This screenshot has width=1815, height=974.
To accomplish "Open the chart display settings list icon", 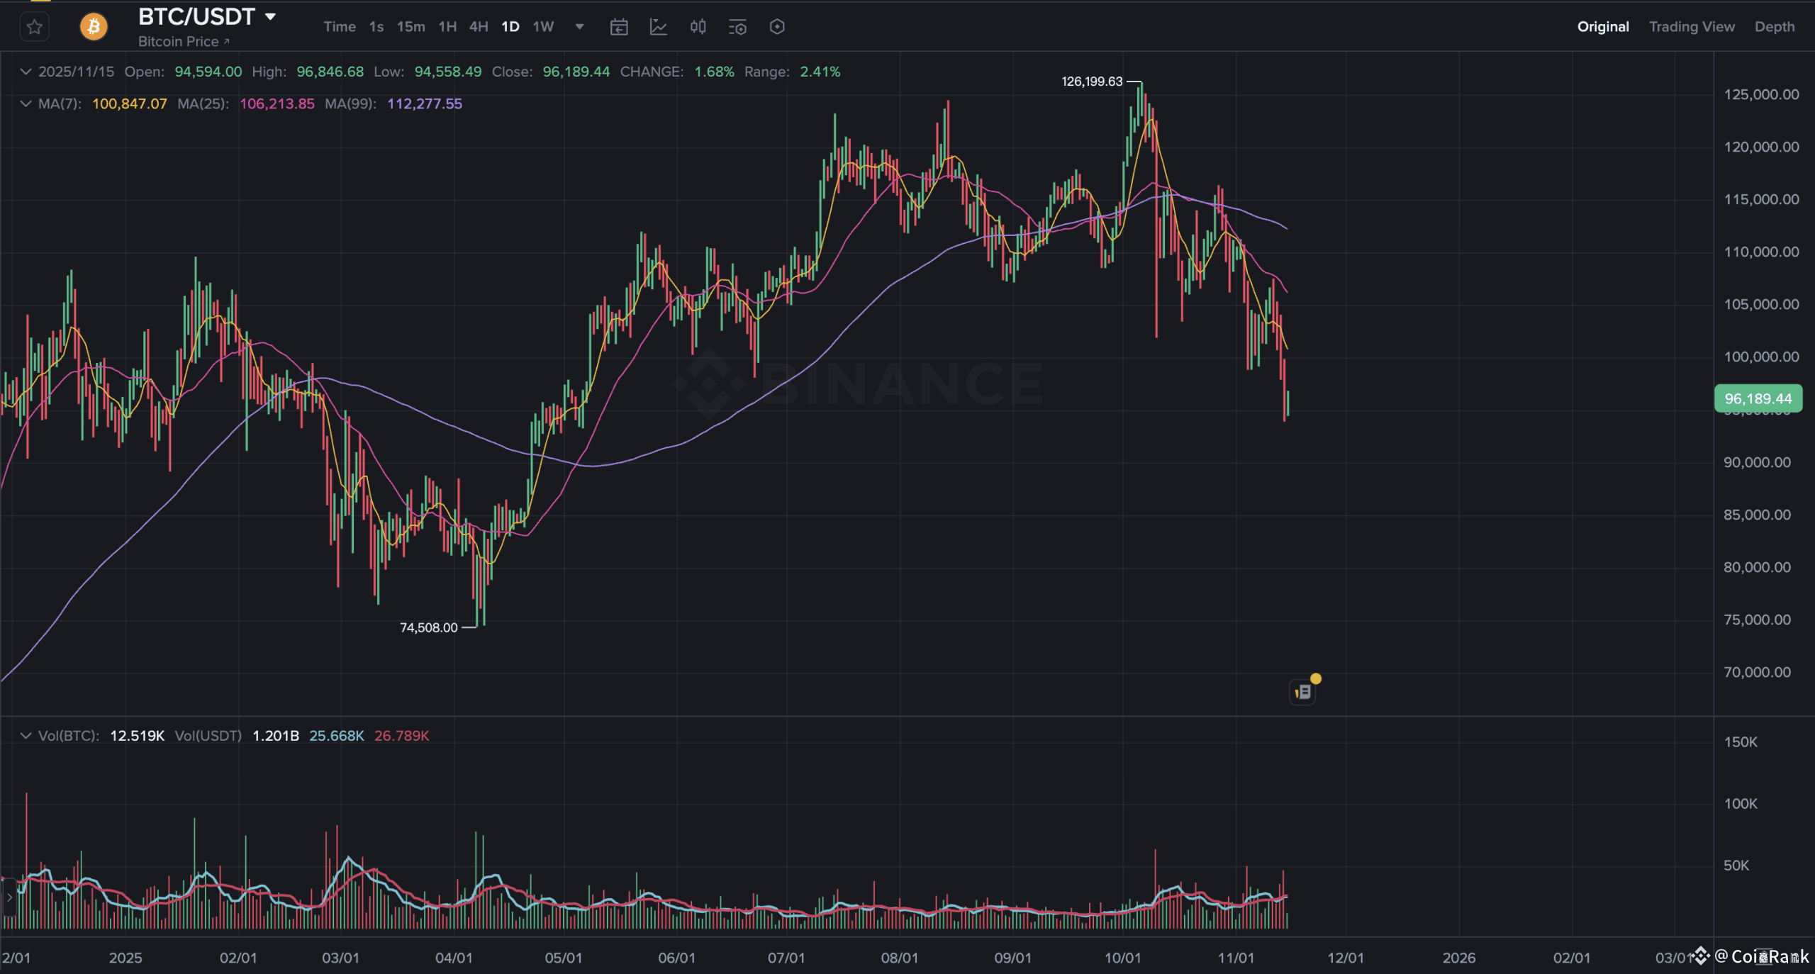I will pyautogui.click(x=737, y=27).
